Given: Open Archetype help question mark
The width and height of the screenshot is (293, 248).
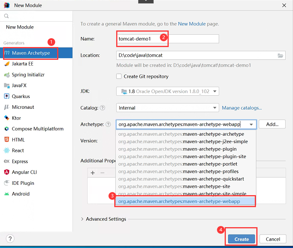Looking at the screenshot, I should coord(108,124).
